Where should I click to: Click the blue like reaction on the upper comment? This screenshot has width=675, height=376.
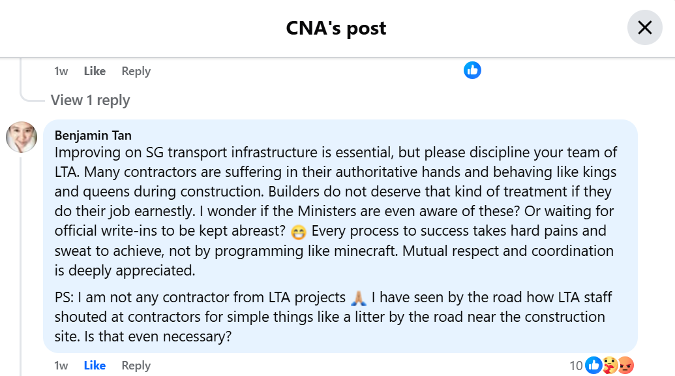[472, 70]
